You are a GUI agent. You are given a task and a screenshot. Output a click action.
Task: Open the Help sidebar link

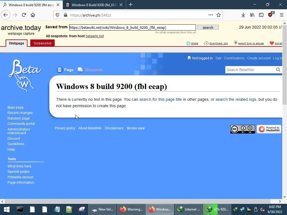[x=11, y=149]
